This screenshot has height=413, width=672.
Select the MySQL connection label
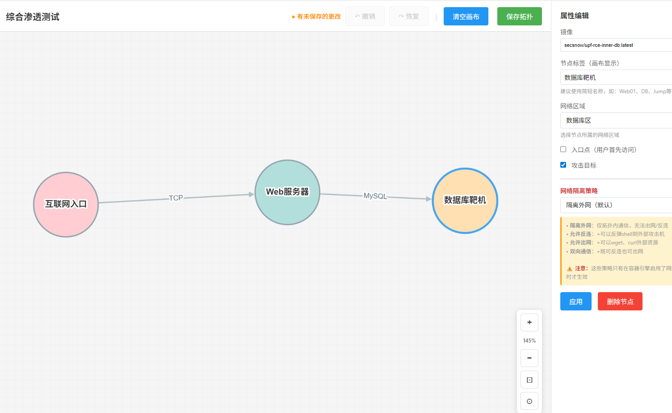[375, 196]
